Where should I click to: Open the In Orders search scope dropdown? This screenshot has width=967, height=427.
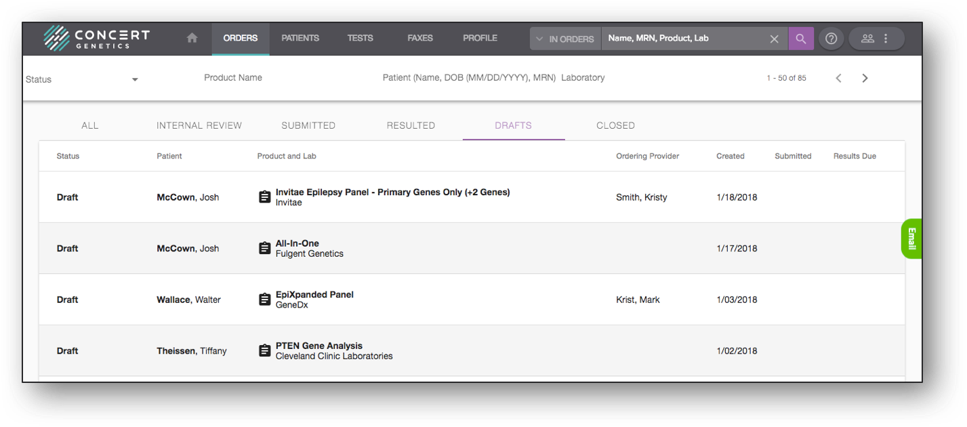tap(565, 39)
